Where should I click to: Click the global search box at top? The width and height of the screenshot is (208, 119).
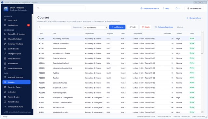(x=61, y=8)
